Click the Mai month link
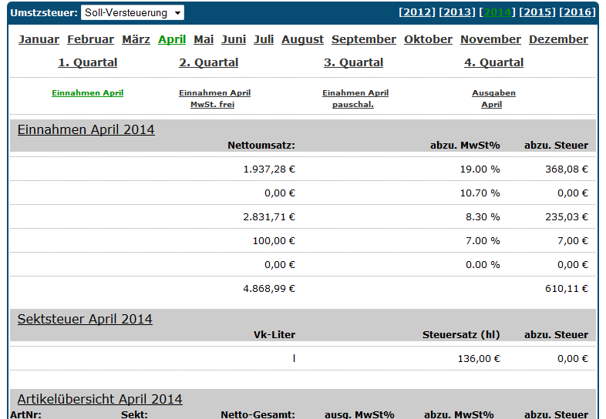Image resolution: width=606 pixels, height=419 pixels. [204, 39]
